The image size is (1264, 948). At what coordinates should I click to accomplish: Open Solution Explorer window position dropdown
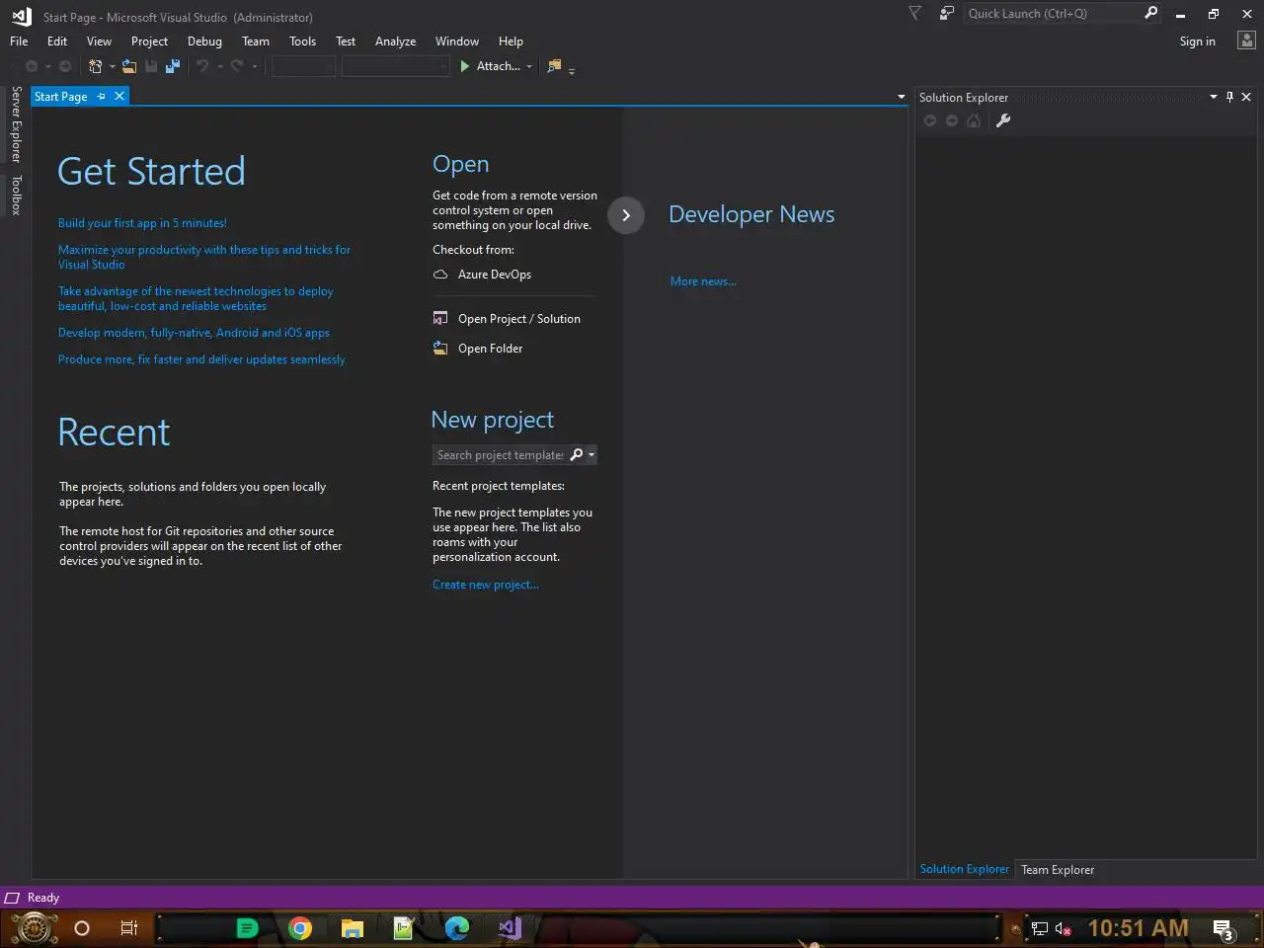tap(1214, 97)
